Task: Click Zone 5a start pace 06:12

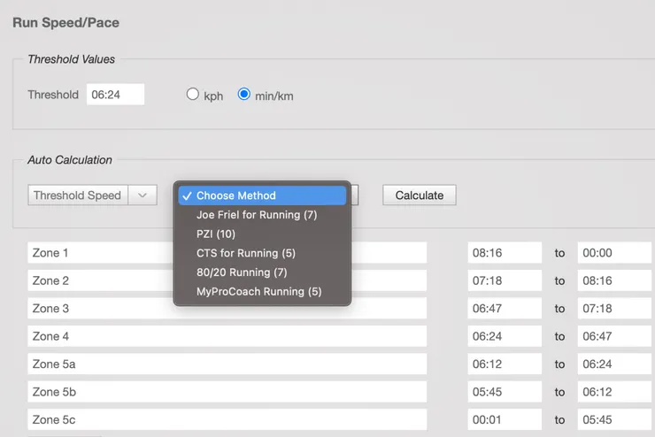Action: (505, 364)
